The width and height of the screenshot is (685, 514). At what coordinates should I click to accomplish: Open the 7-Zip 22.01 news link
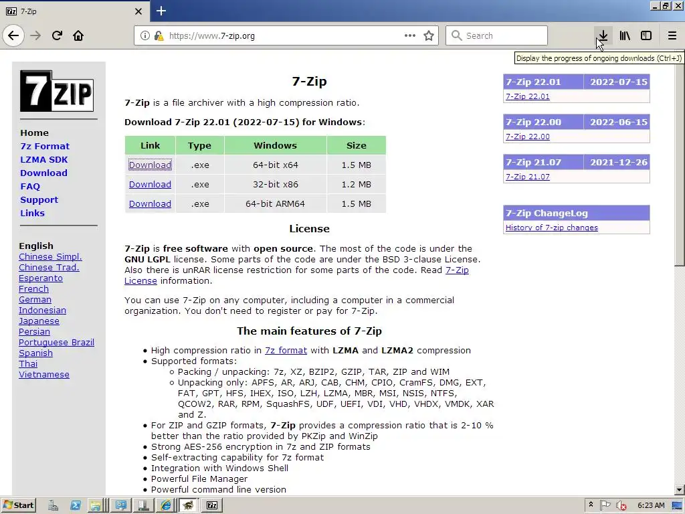[527, 96]
